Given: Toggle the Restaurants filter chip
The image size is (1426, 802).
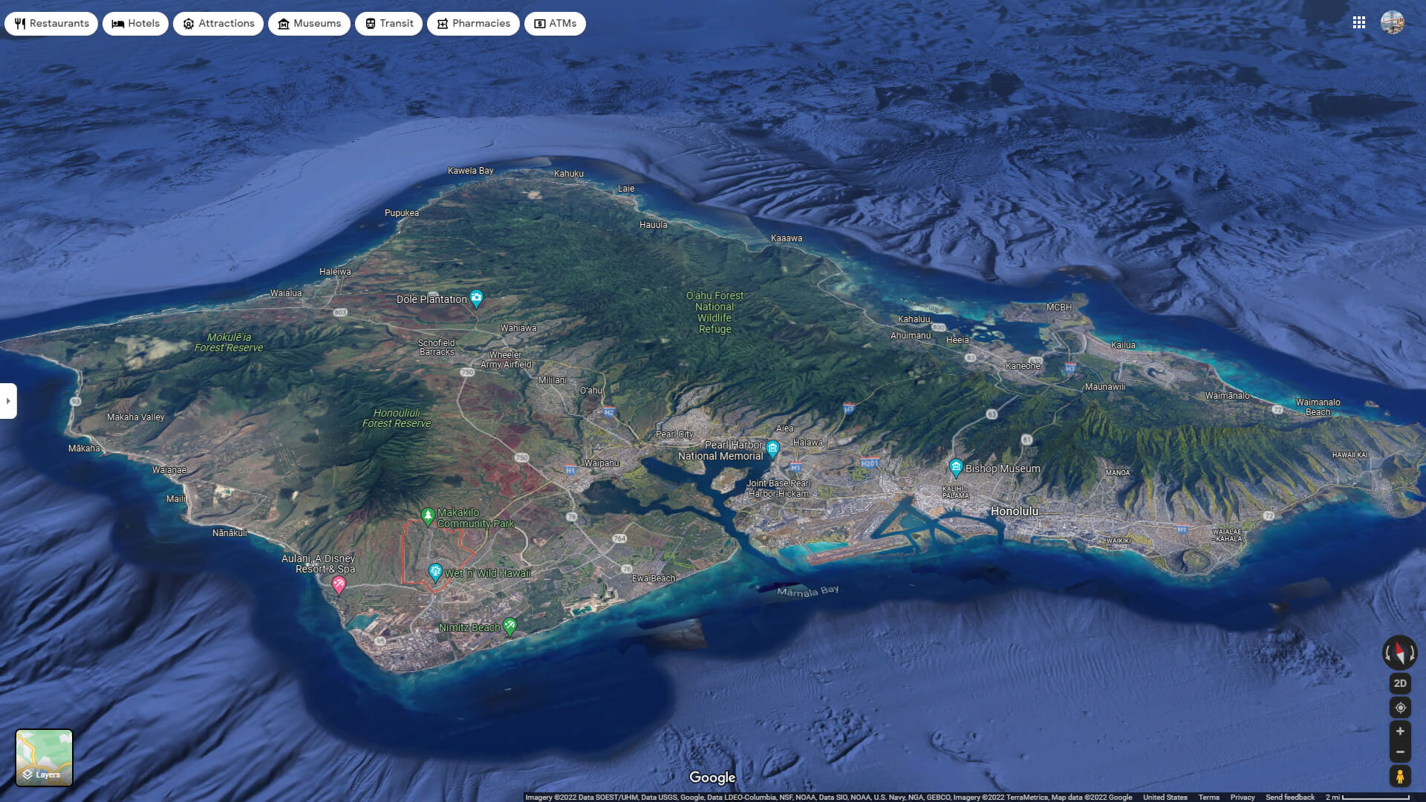Looking at the screenshot, I should click(x=51, y=23).
